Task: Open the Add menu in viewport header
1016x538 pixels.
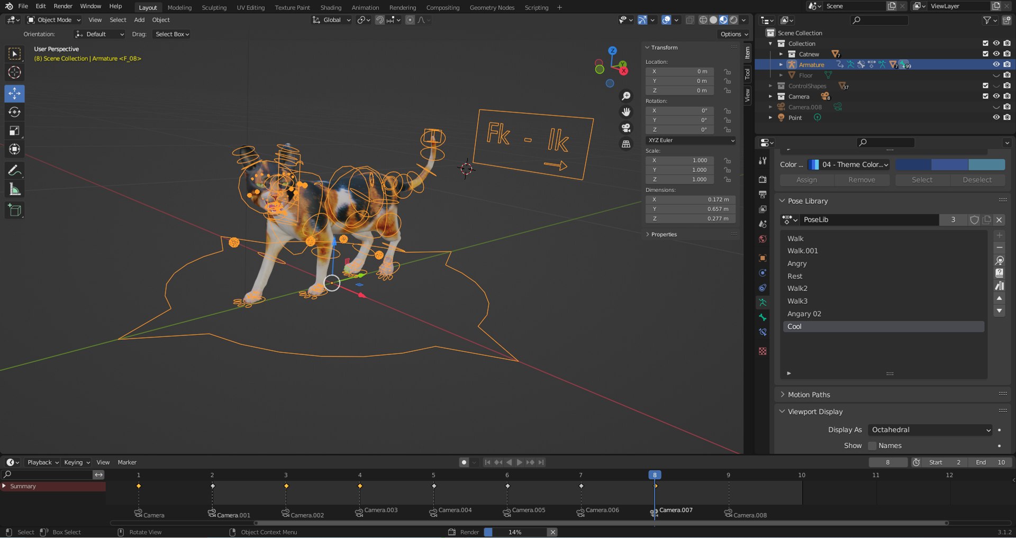Action: [x=139, y=20]
